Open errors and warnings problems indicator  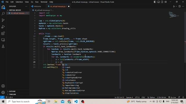[9, 97]
